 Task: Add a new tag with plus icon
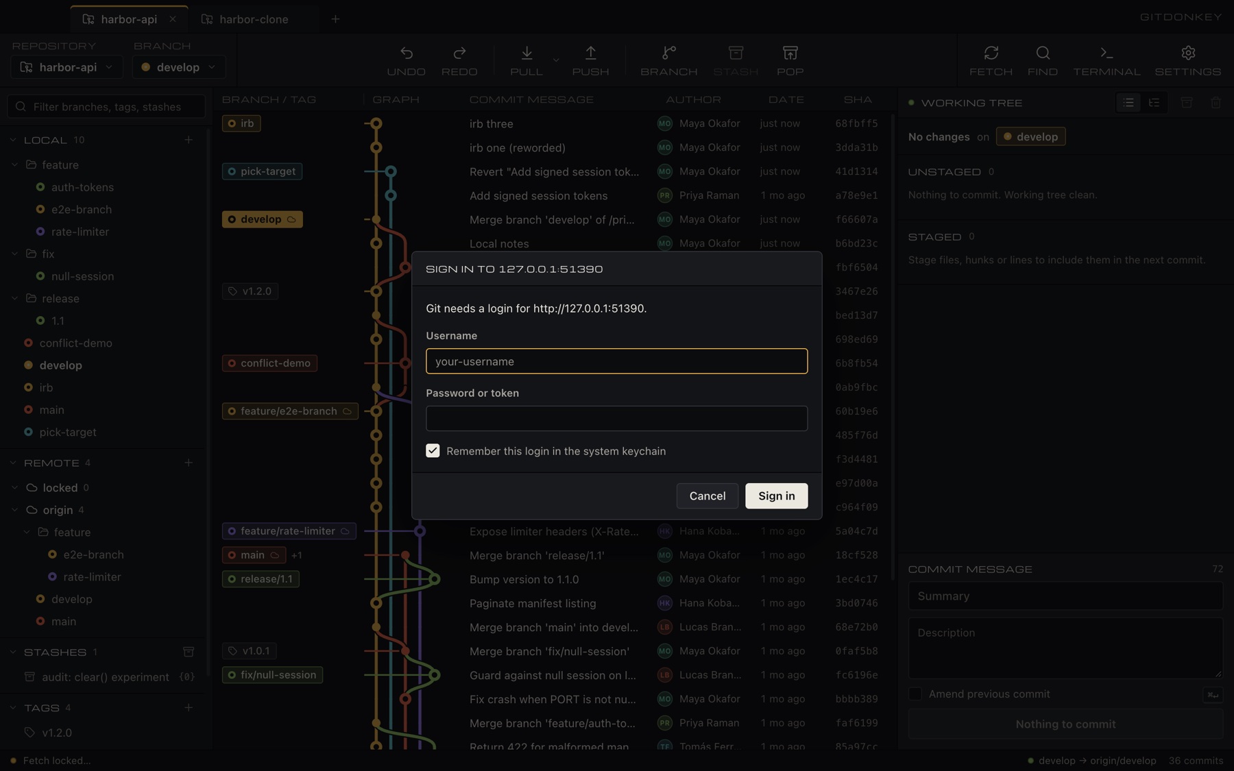pos(189,707)
